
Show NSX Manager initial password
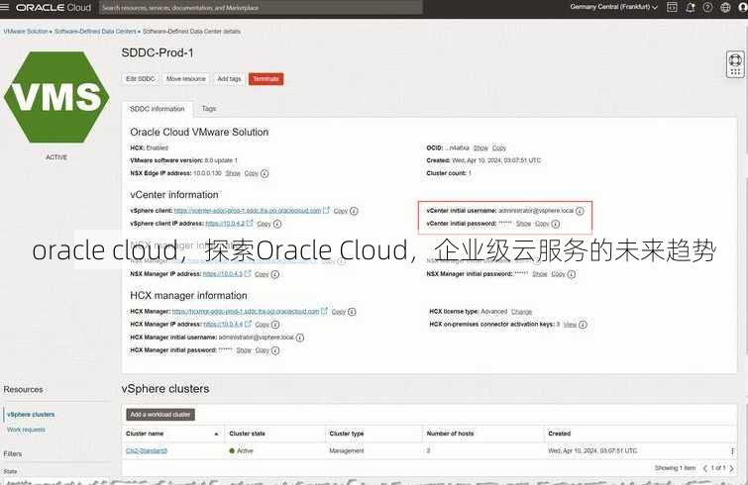coord(540,274)
